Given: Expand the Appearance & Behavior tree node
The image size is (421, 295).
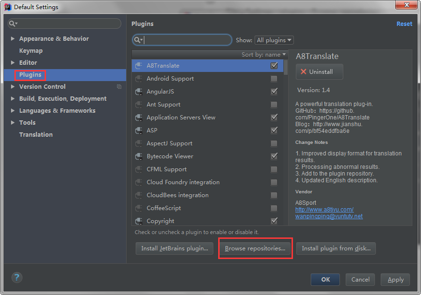Looking at the screenshot, I should pyautogui.click(x=12, y=38).
